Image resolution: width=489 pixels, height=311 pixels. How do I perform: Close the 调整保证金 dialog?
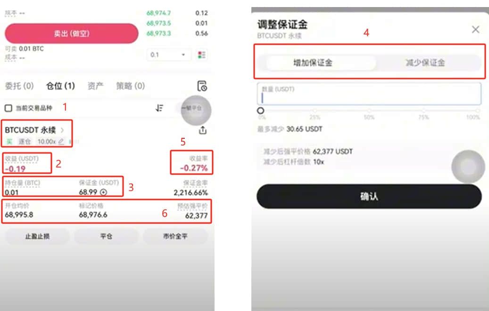[x=475, y=29]
